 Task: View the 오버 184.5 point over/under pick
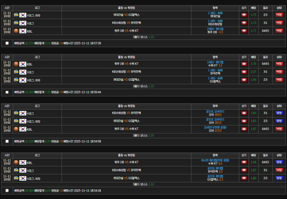pos(244,113)
